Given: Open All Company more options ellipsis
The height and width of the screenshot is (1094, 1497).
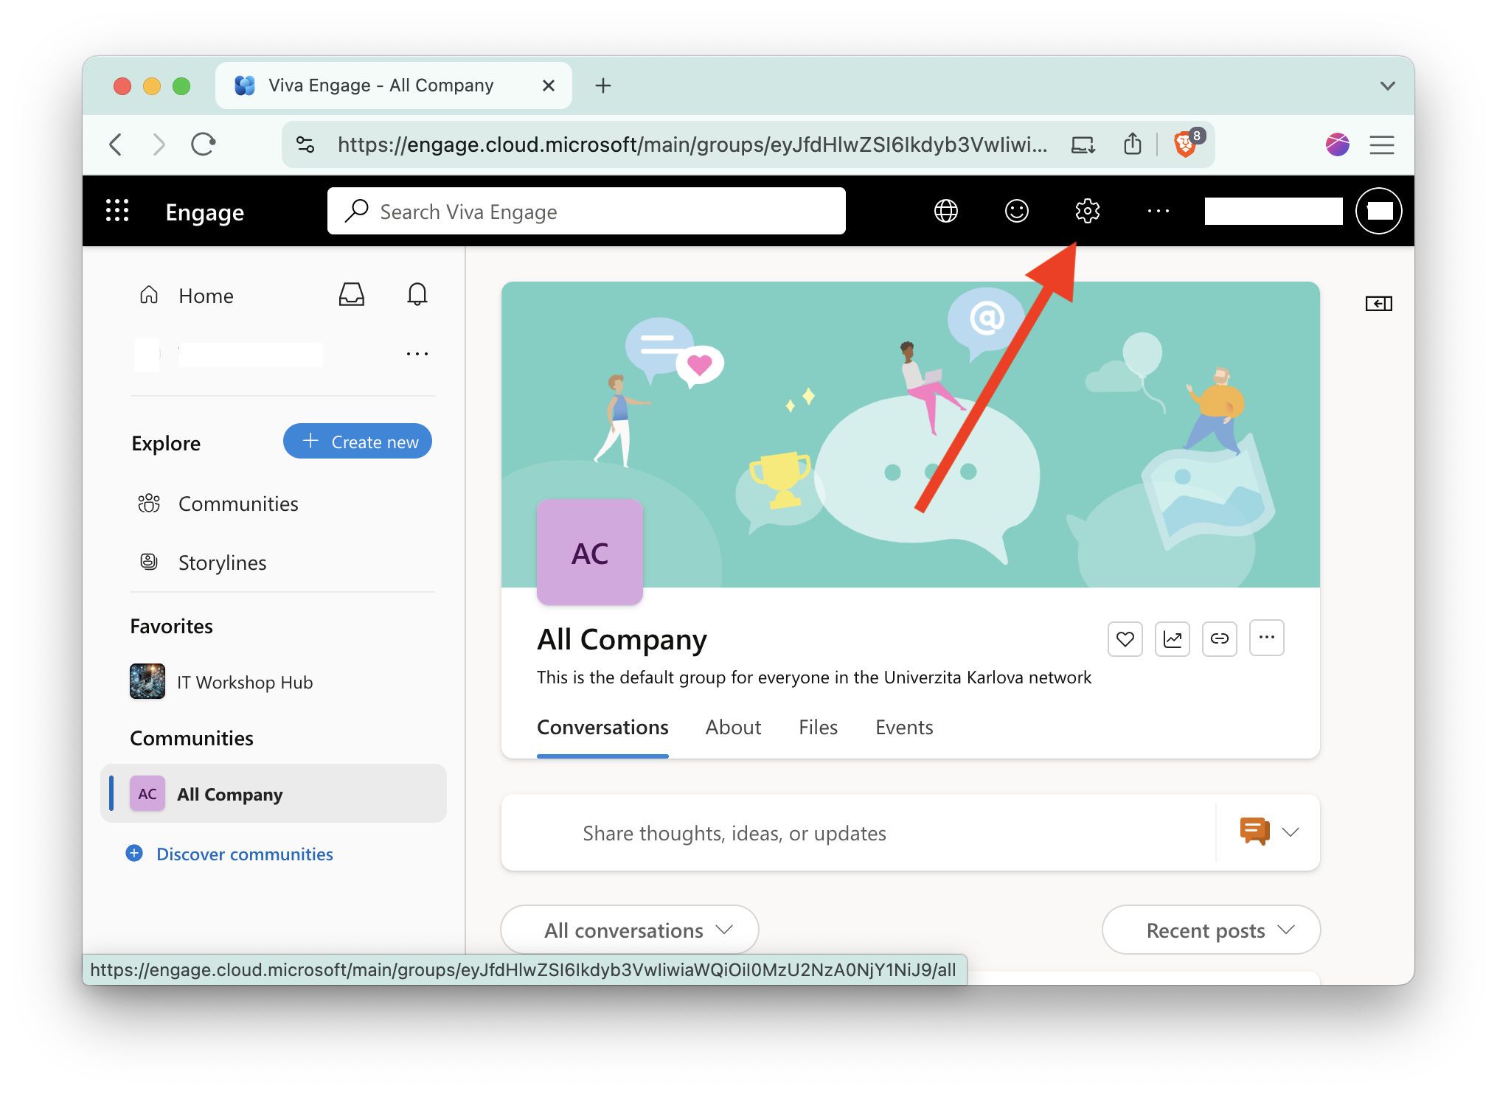Looking at the screenshot, I should tap(1266, 638).
